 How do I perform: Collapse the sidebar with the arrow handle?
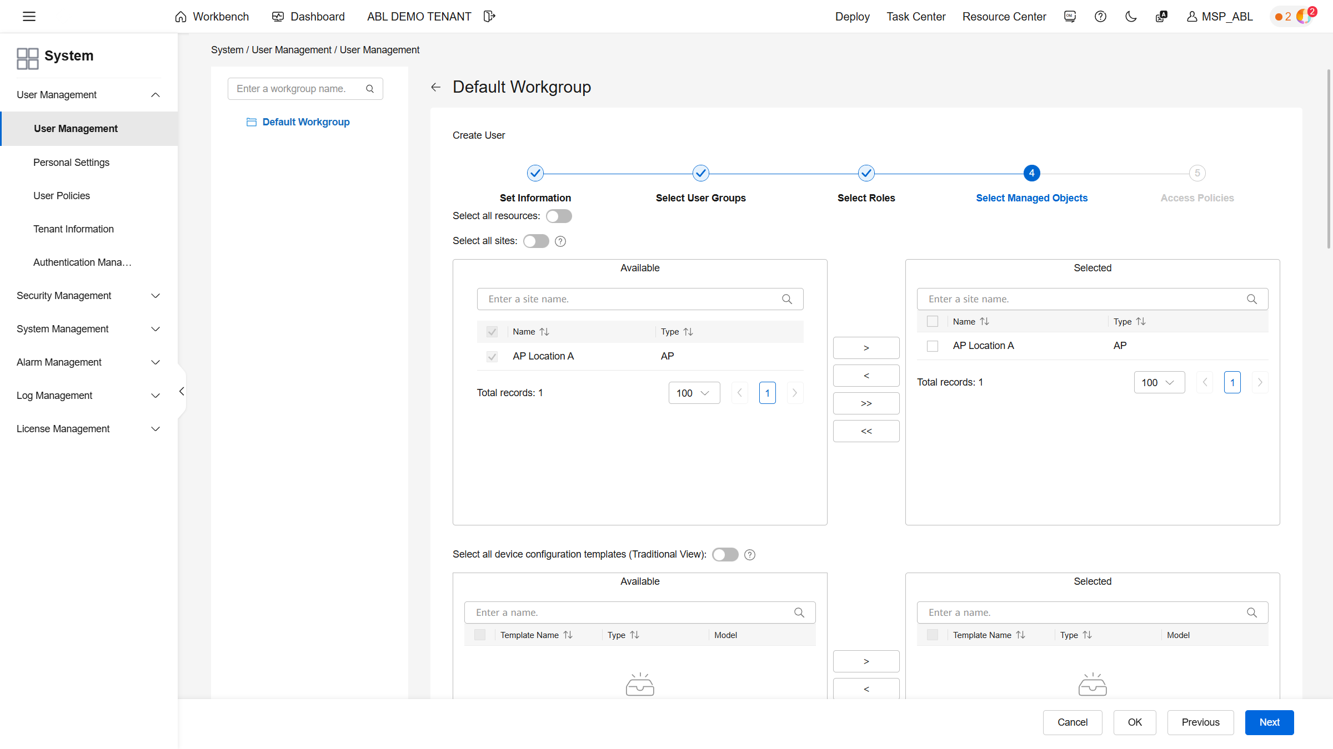(x=182, y=391)
